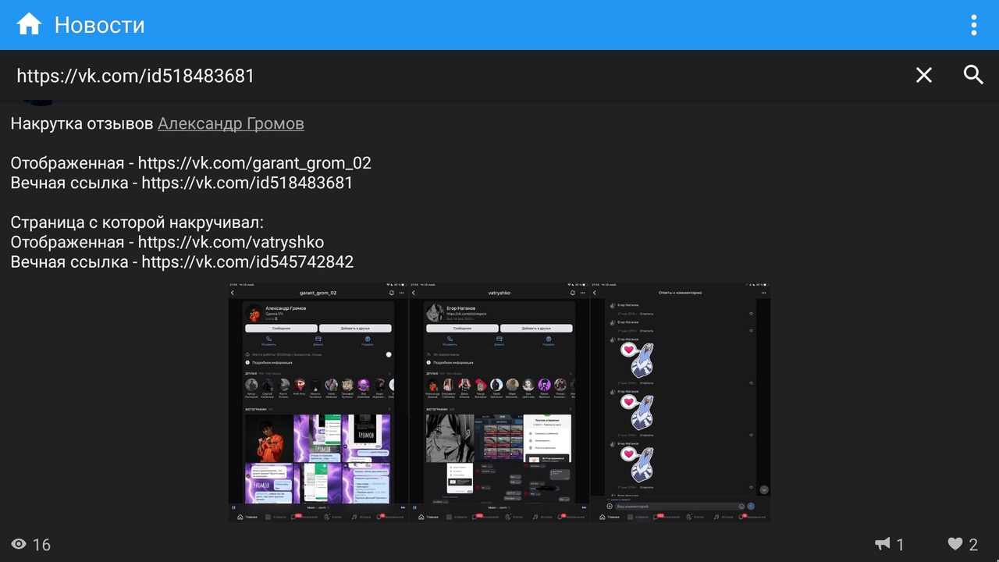Open the garant_grom_02 profile screenshot panel
The width and height of the screenshot is (999, 562).
click(x=318, y=402)
